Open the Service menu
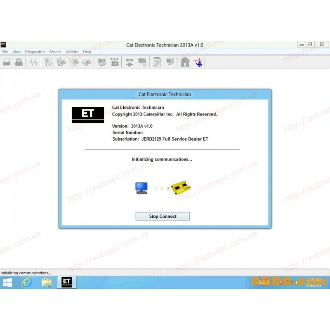This screenshot has width=330, height=330. click(x=55, y=52)
